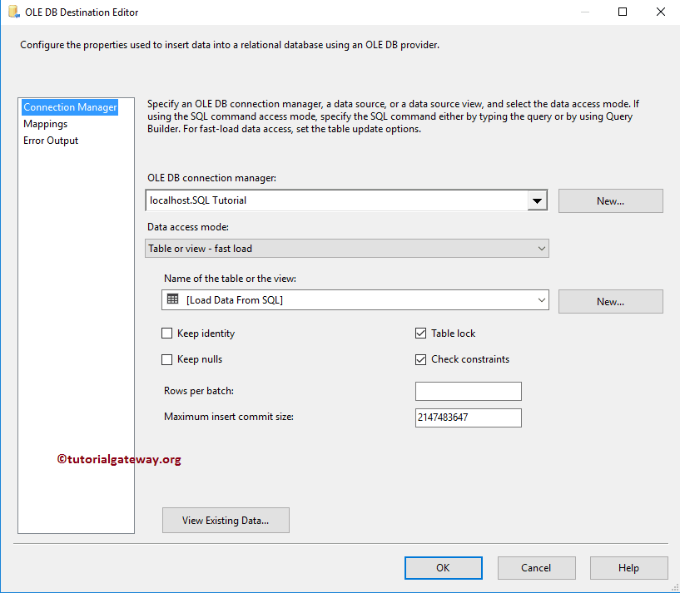Uncheck the Table lock option

pyautogui.click(x=420, y=334)
